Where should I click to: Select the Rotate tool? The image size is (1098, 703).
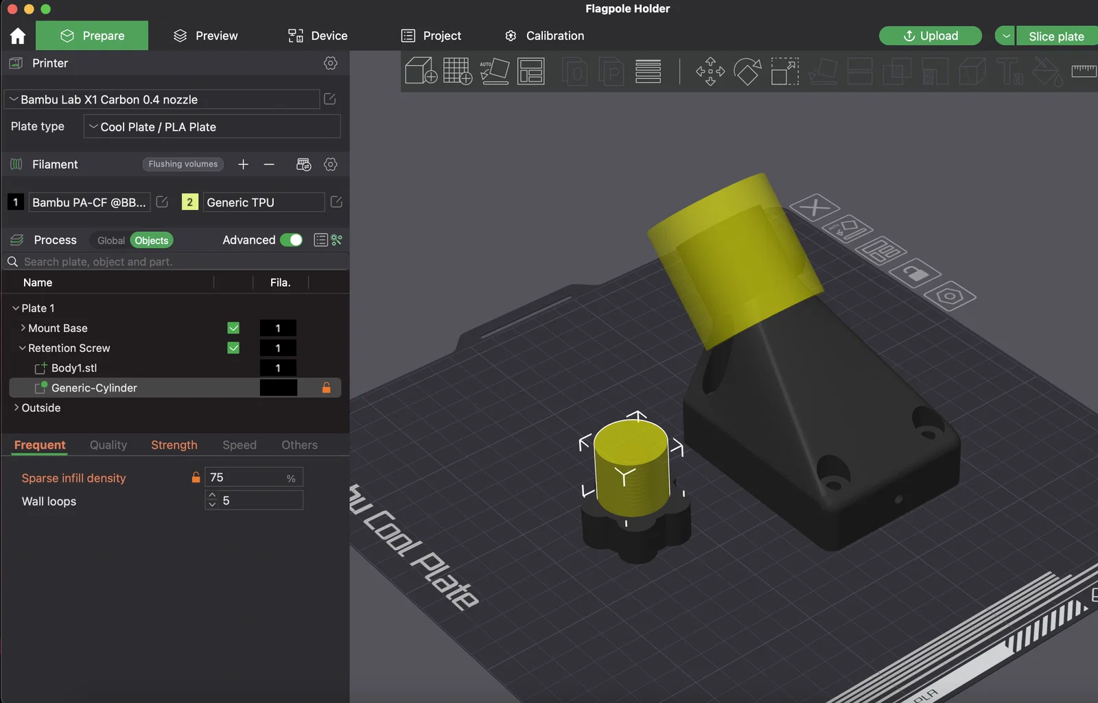(x=747, y=71)
